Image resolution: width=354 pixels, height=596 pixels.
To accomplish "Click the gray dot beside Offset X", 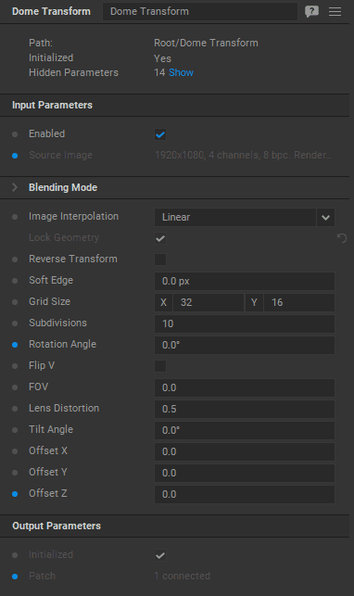I will 15,451.
